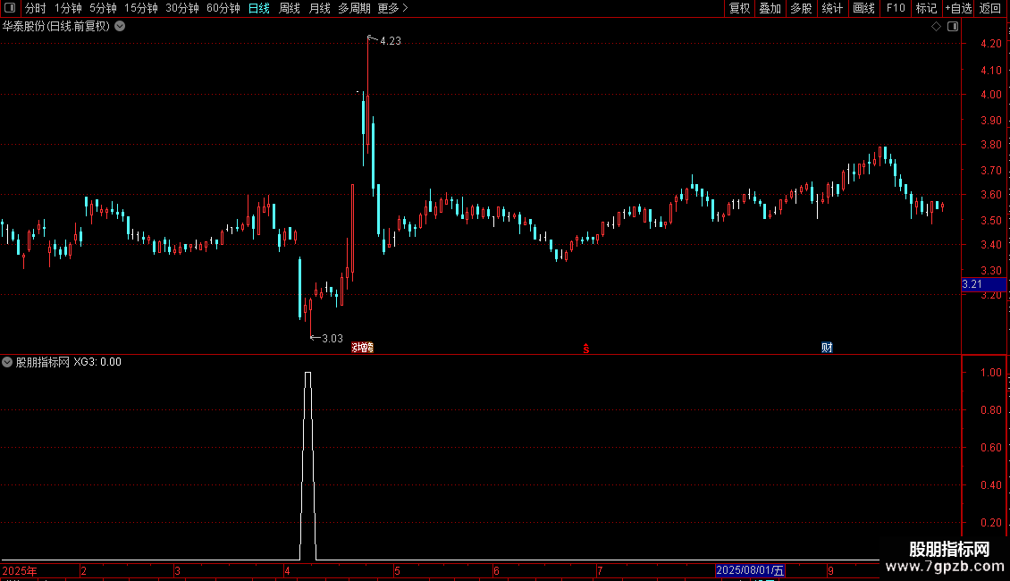Open 多周期 multi-period view

(354, 8)
